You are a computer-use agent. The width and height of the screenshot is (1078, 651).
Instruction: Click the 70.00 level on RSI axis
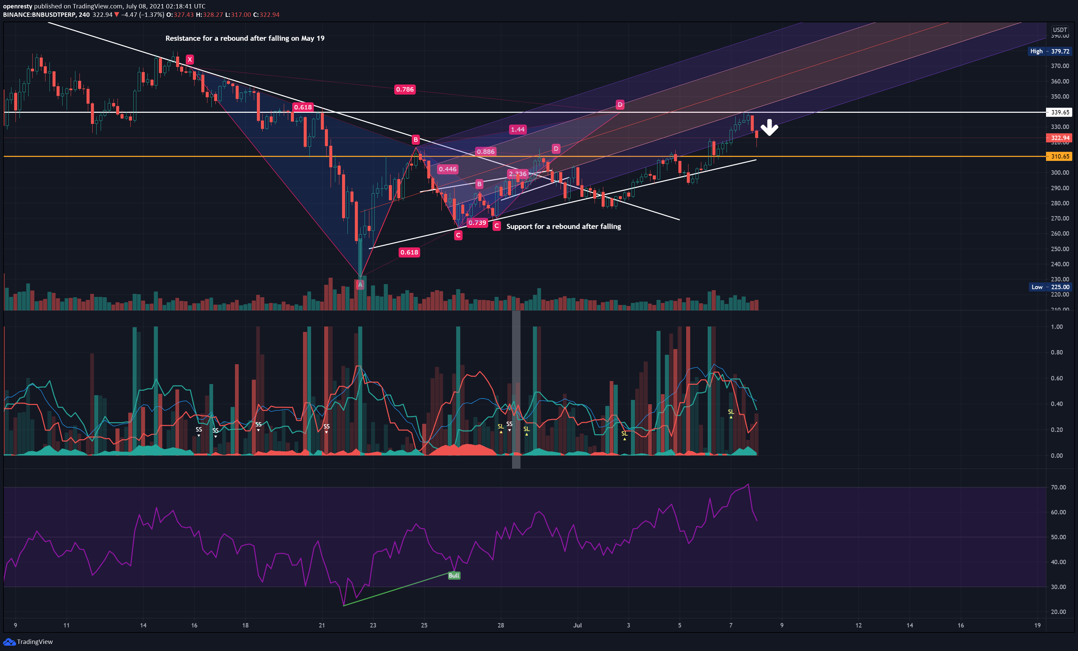click(1058, 487)
